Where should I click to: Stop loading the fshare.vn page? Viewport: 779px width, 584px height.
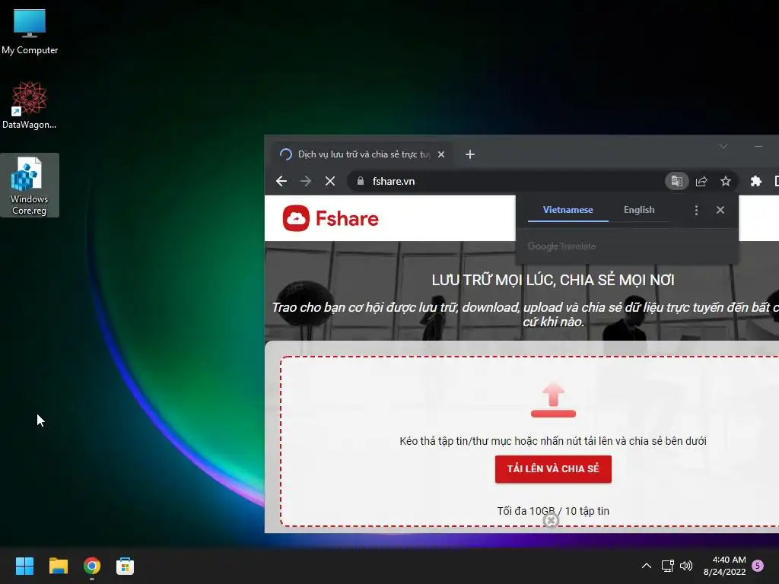[330, 181]
